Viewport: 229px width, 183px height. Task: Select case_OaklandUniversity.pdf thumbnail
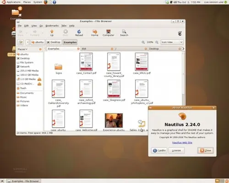(58, 89)
